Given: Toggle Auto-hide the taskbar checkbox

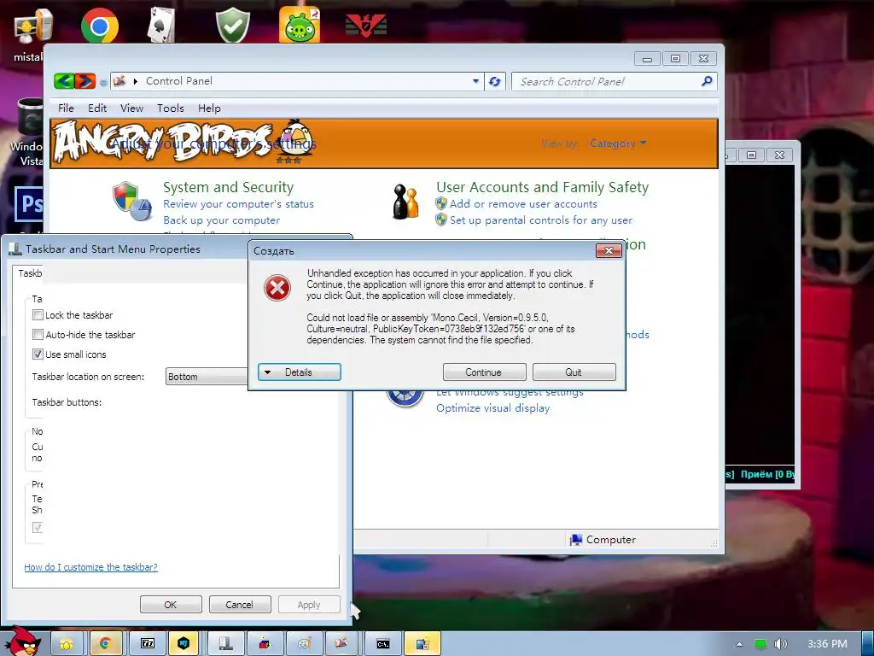Looking at the screenshot, I should [38, 334].
